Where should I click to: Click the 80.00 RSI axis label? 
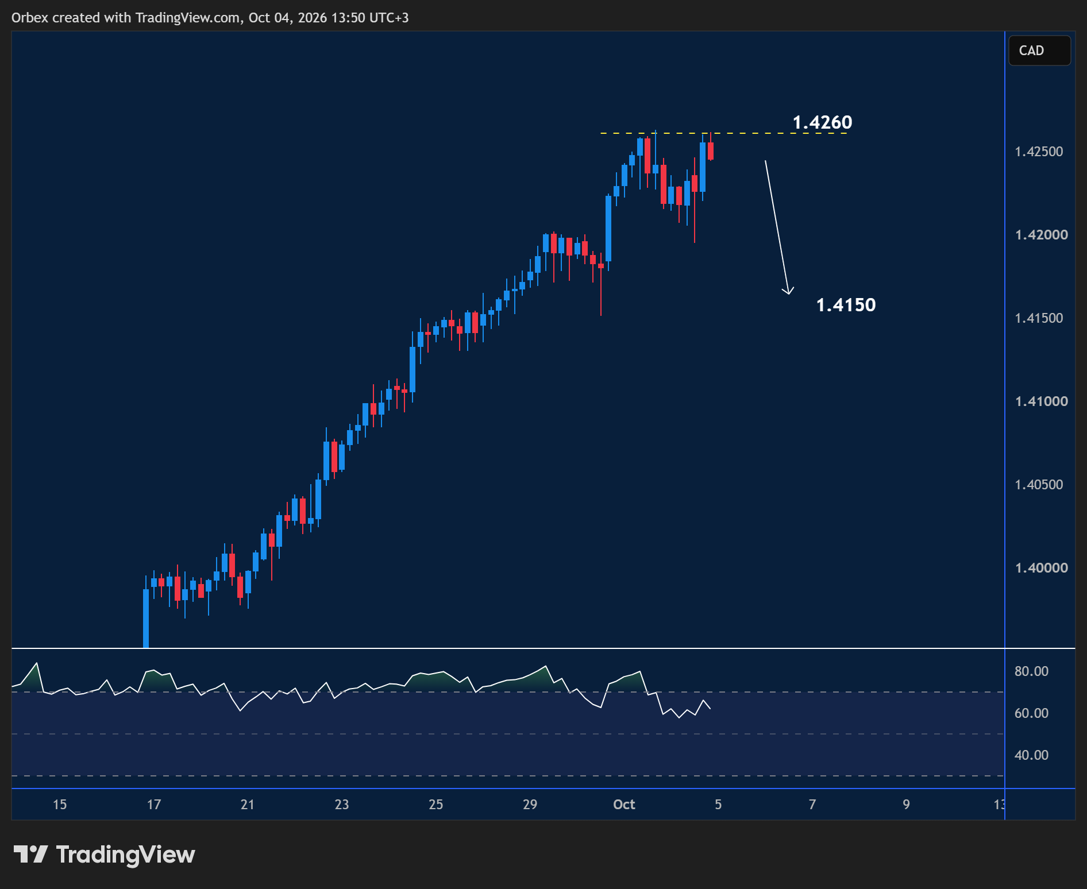(1031, 671)
